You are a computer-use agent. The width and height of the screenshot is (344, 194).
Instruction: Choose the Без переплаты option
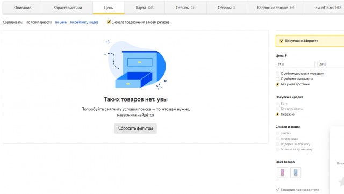[x=277, y=109]
